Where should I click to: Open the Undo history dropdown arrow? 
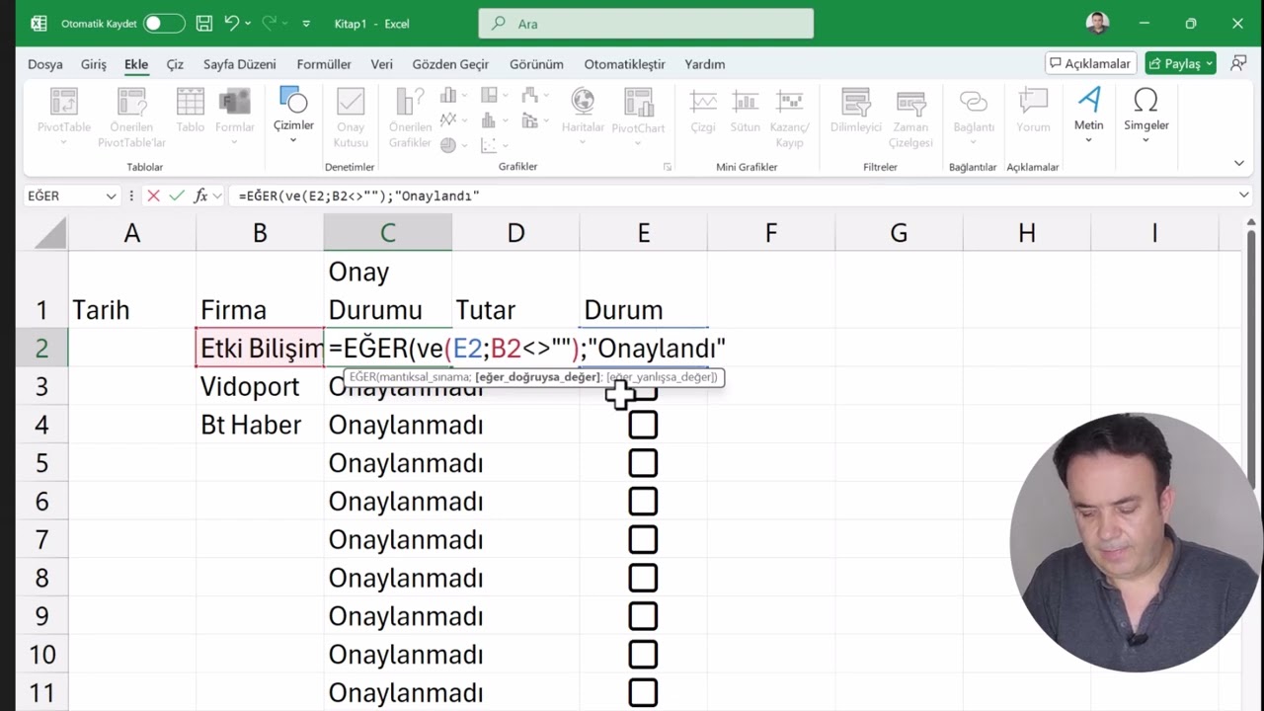(247, 23)
